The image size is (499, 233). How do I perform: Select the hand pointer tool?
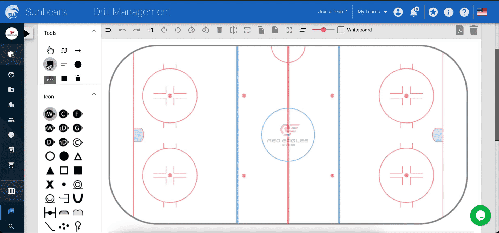(x=50, y=50)
